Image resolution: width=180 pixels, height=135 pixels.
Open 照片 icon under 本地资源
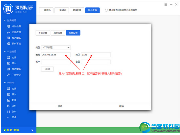click(9, 63)
